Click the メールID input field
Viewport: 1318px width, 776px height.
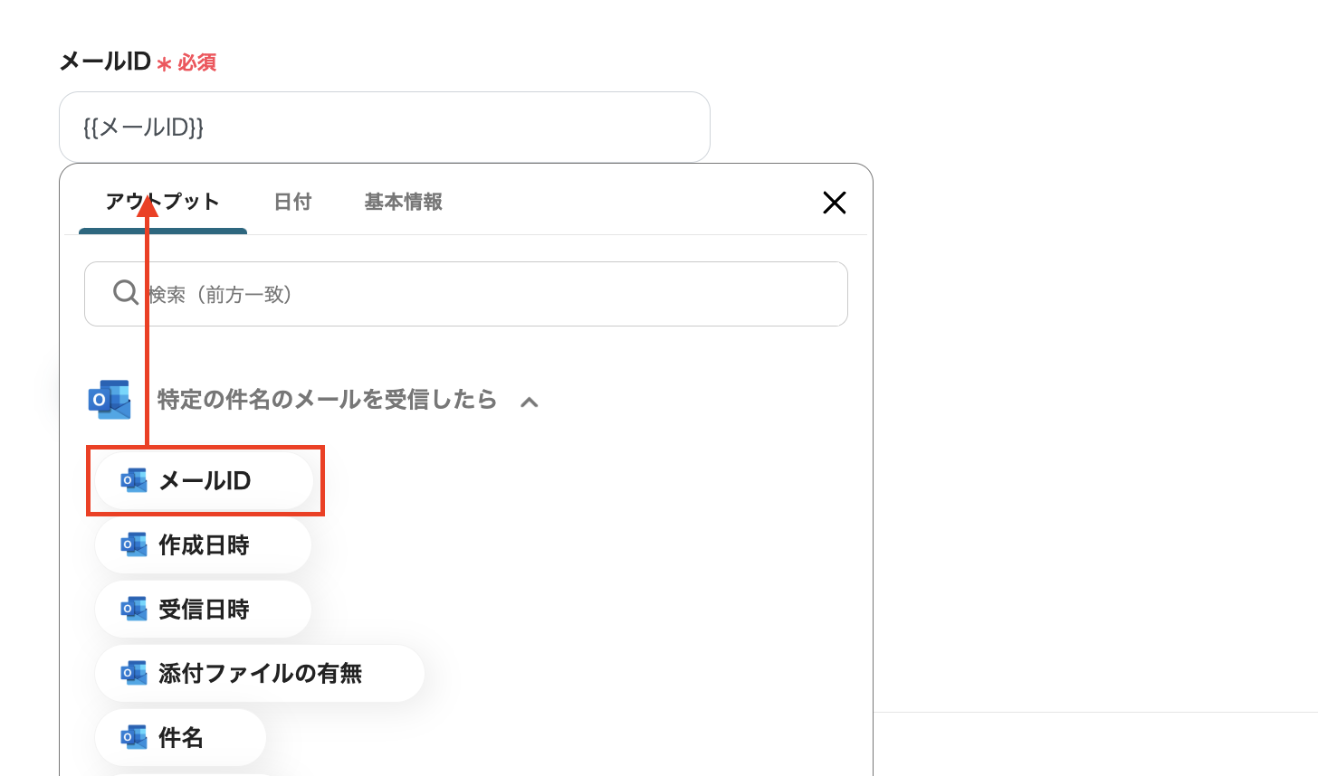coord(385,127)
